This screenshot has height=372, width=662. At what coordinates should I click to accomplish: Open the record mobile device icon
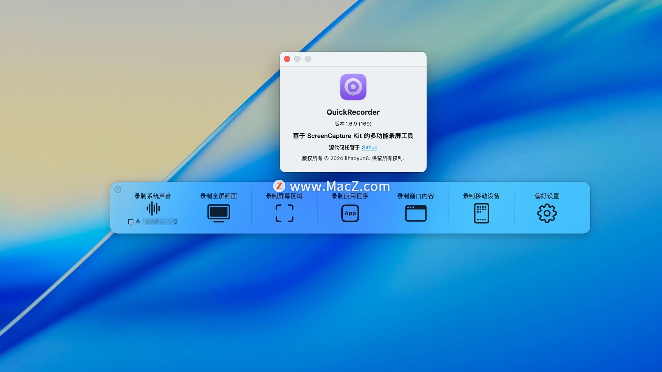point(481,213)
